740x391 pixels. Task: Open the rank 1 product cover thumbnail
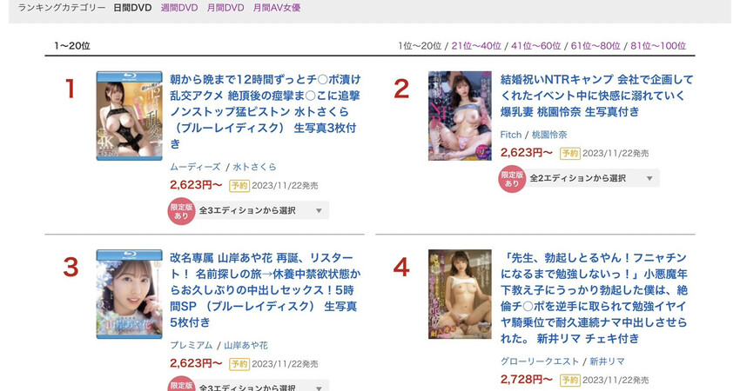point(130,116)
